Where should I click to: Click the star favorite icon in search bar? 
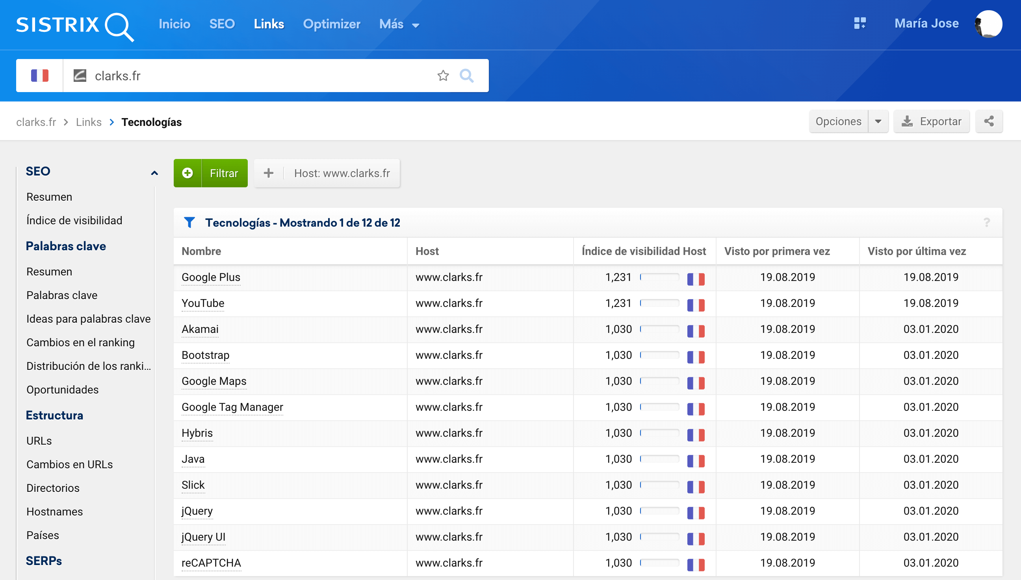[x=443, y=76]
